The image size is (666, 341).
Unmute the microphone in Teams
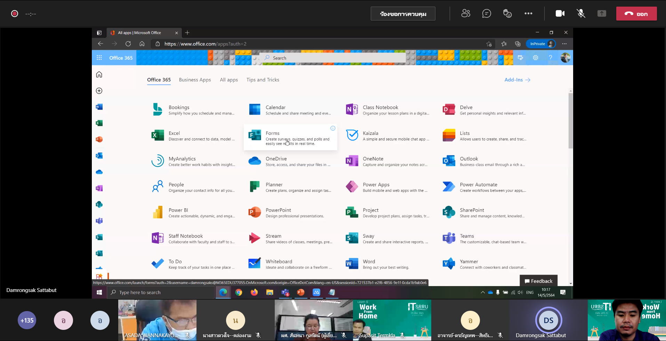point(581,14)
